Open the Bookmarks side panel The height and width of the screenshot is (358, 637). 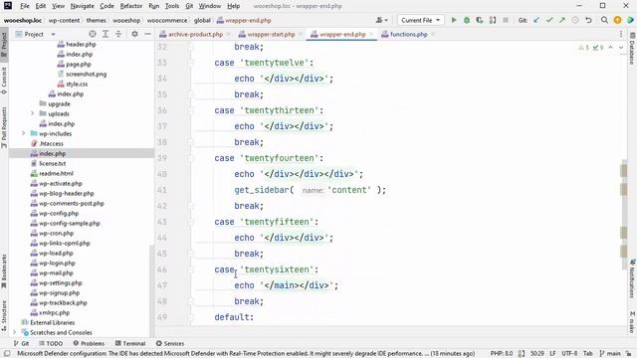4,271
